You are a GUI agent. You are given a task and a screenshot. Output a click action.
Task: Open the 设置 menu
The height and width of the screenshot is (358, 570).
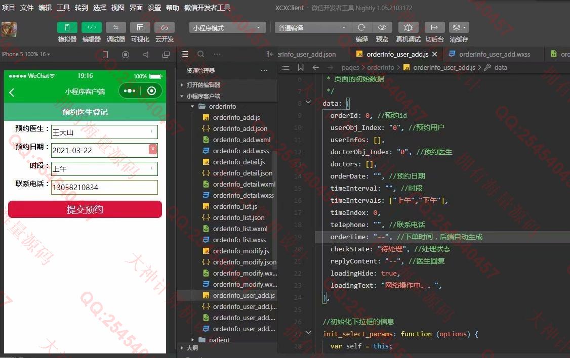point(154,8)
